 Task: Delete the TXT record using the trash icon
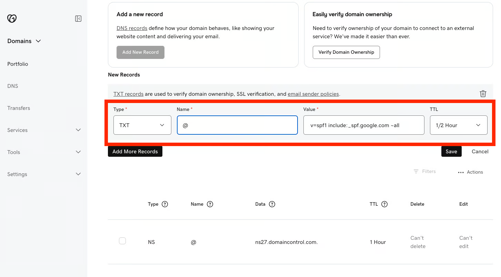click(483, 93)
